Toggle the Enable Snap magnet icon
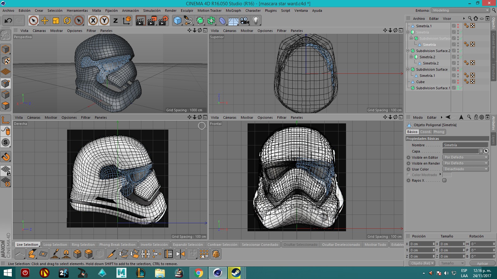This screenshot has width=497, height=279. 6,157
